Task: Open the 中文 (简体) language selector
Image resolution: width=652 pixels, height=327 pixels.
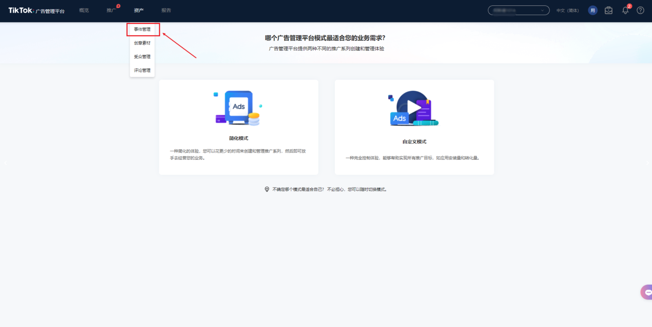Action: pyautogui.click(x=567, y=11)
